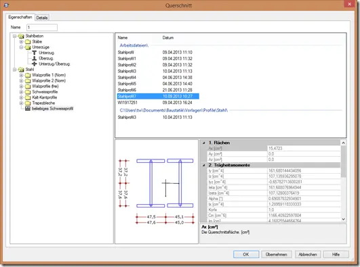Select the Stahlprofil6 file row

tap(158, 90)
